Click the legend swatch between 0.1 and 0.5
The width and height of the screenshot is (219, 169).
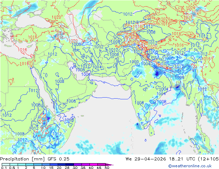(6, 165)
